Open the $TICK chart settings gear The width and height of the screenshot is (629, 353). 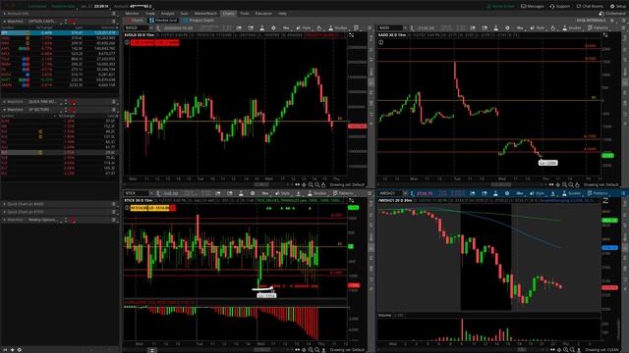253,193
